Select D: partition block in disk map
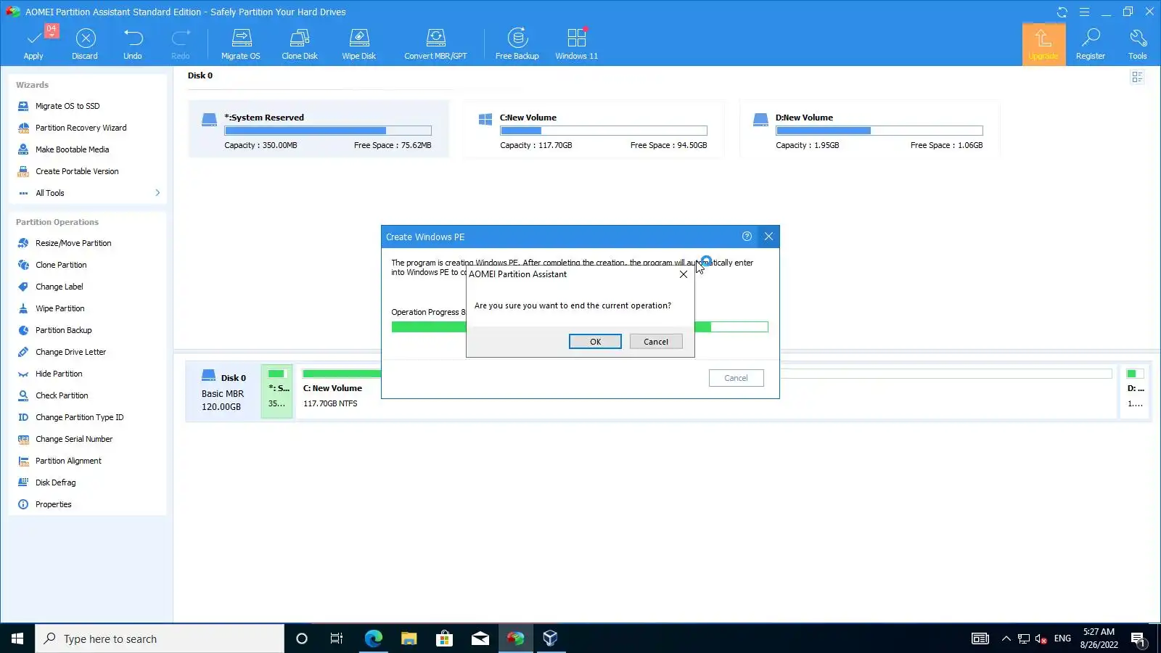This screenshot has height=653, width=1161. coord(1135,392)
